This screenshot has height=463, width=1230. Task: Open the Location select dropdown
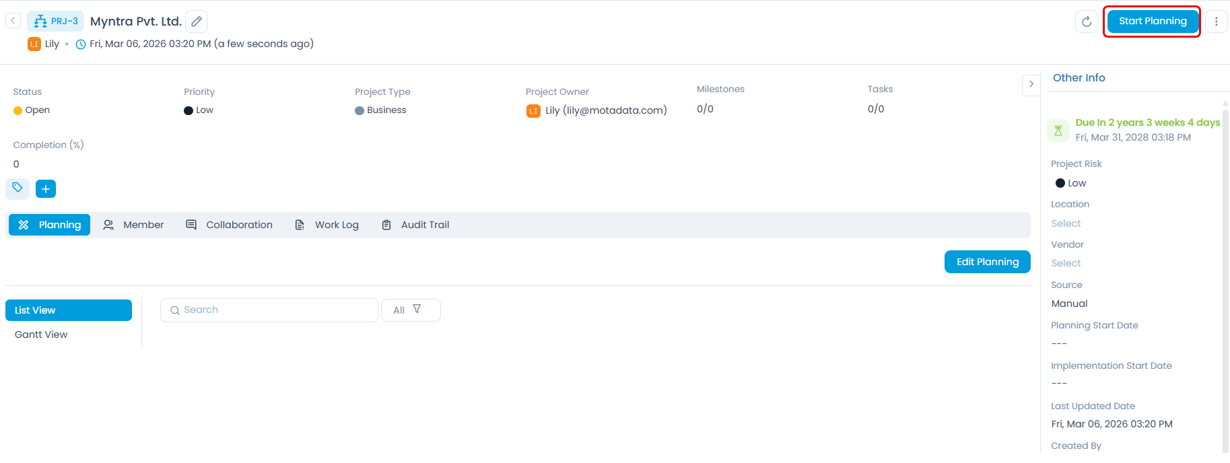point(1066,223)
